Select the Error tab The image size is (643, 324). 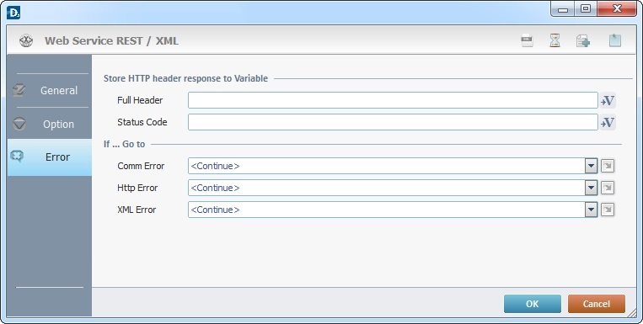50,157
